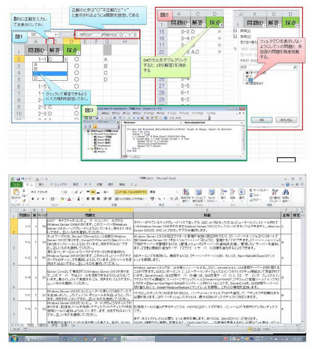
Task: Open the 採点 filter arrow in Fig 1
Action: click(78, 53)
